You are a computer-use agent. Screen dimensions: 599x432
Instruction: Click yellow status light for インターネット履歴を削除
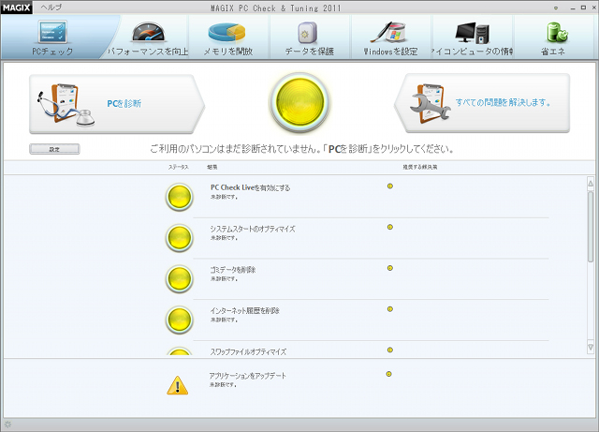tap(179, 320)
